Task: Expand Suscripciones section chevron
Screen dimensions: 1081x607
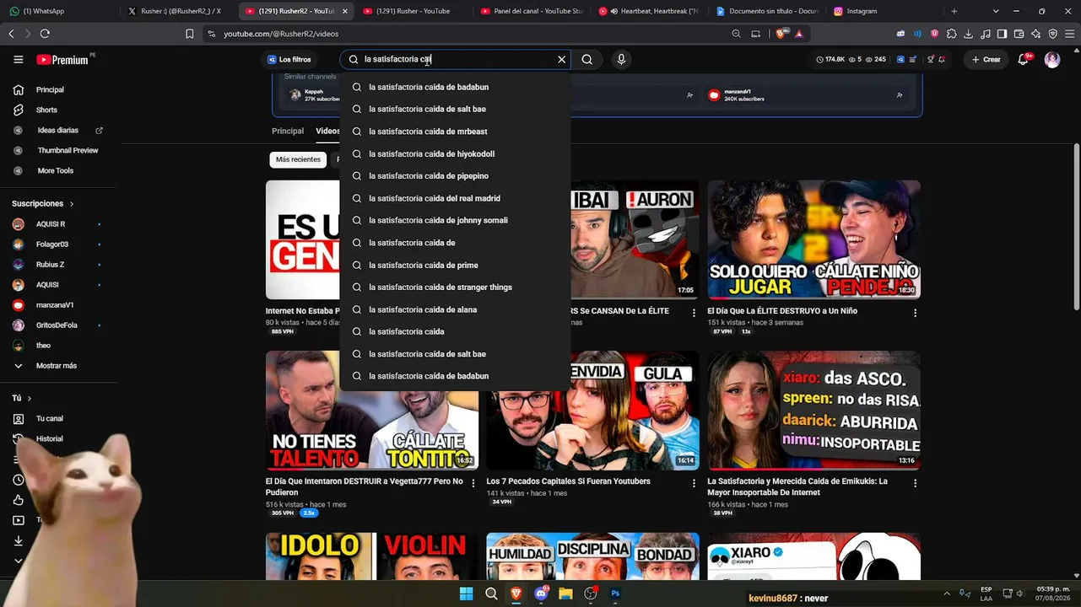Action: tap(72, 204)
